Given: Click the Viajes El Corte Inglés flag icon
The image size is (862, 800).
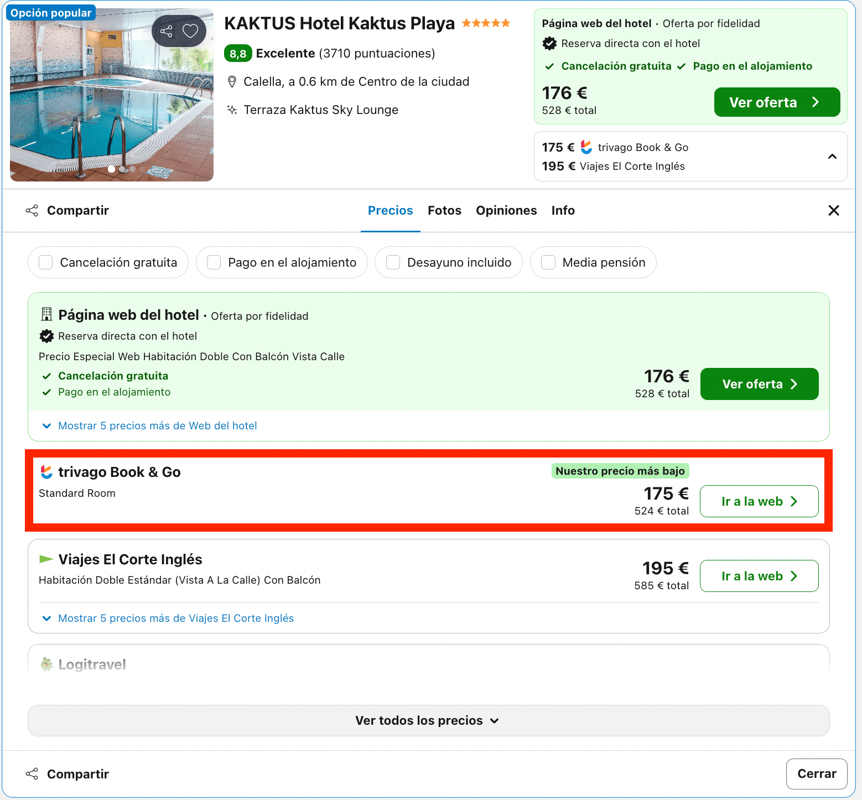Looking at the screenshot, I should 46,559.
